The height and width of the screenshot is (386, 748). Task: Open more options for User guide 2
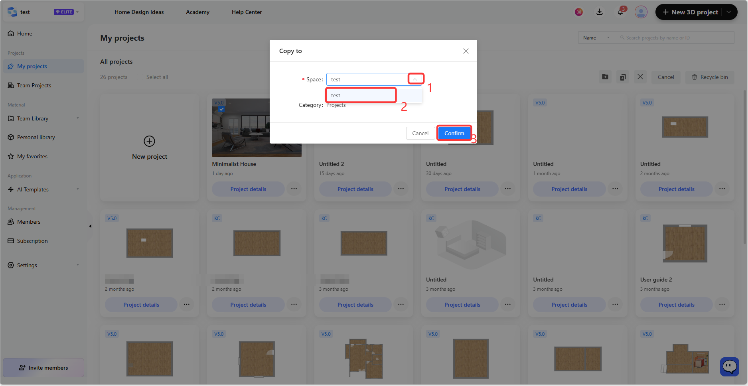722,304
